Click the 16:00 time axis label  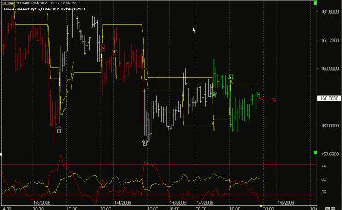click(x=175, y=208)
